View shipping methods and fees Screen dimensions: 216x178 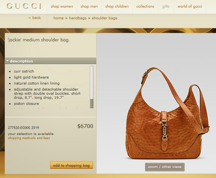point(29,138)
